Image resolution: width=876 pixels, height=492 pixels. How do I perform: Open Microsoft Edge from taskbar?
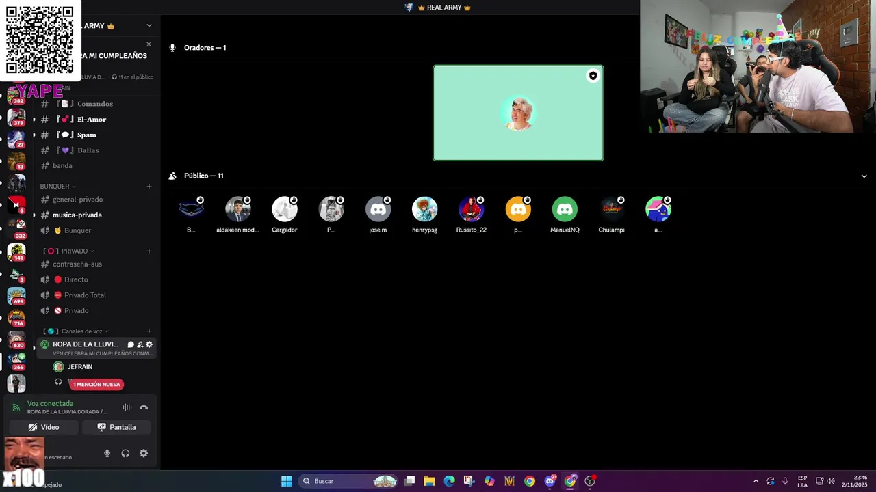click(x=449, y=481)
